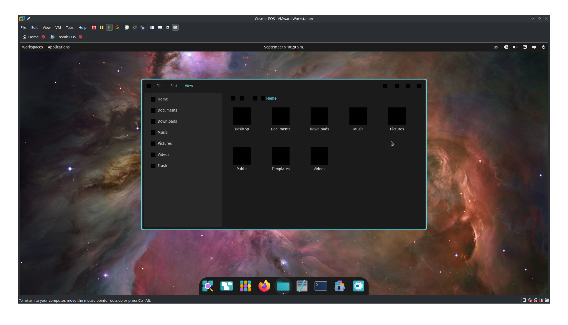Restart the guest with the red-green arrows icon

pyautogui.click(x=117, y=27)
